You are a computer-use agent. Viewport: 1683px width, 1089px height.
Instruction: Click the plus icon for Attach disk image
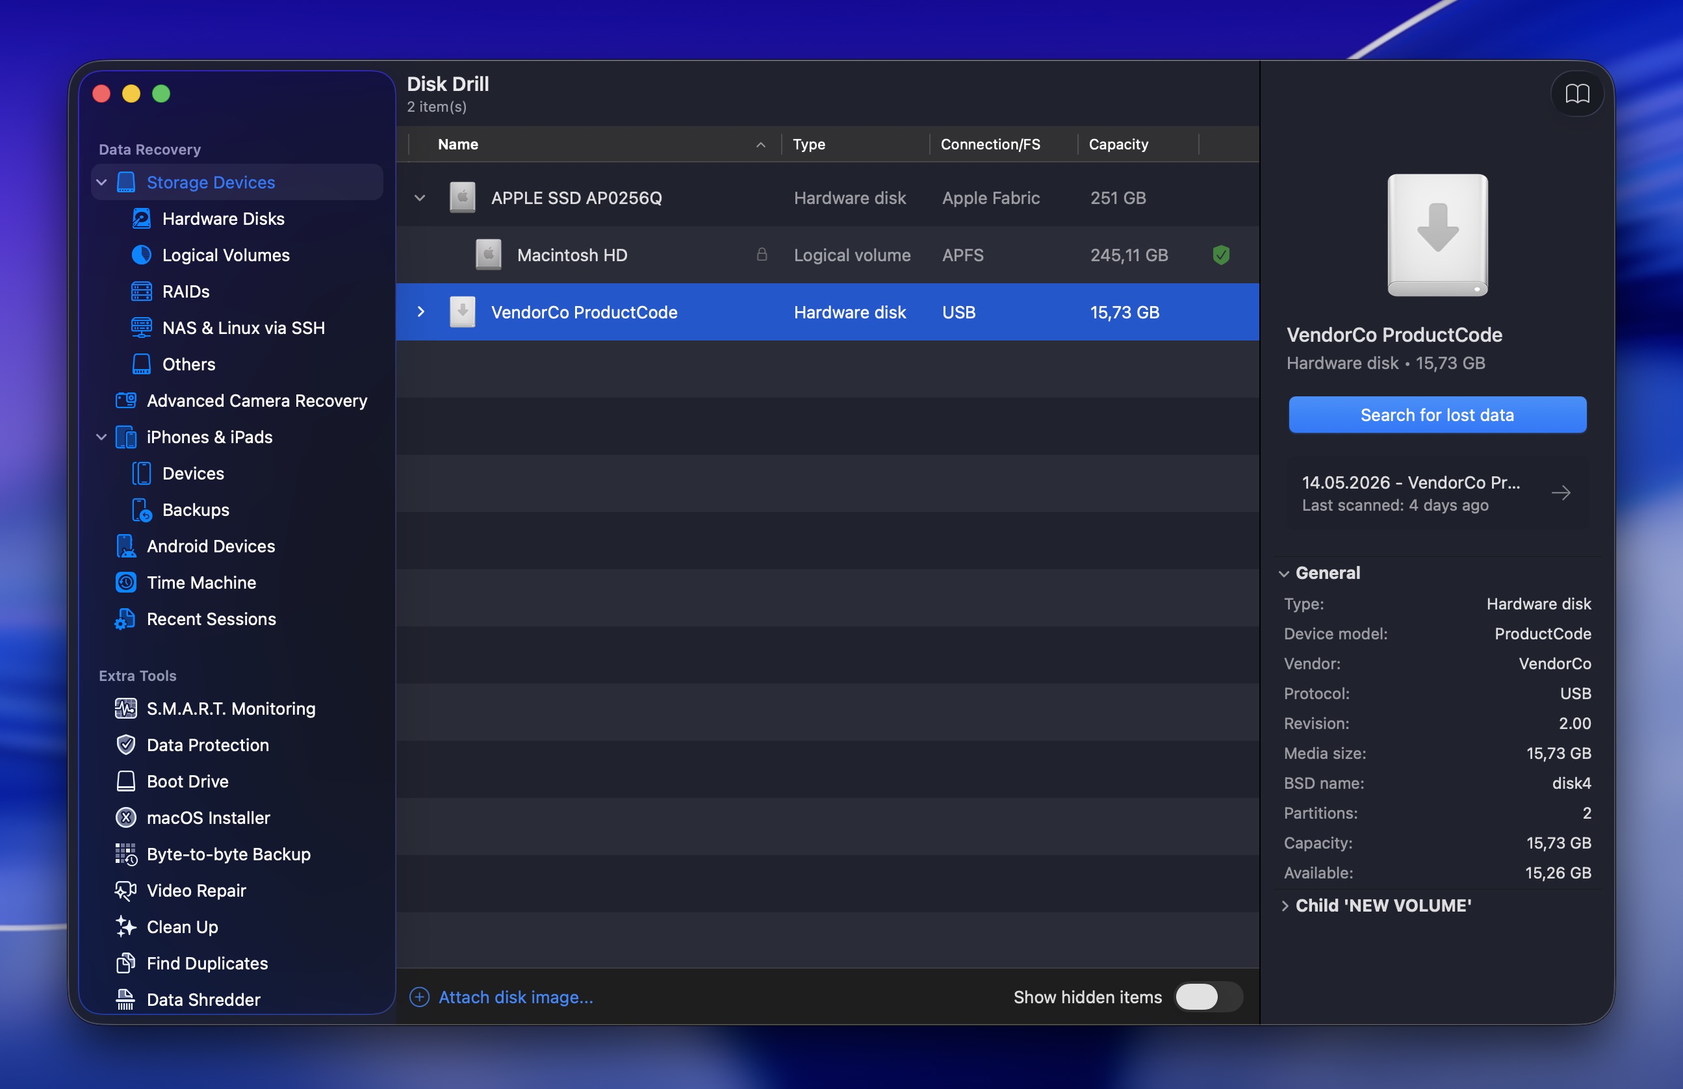point(419,997)
